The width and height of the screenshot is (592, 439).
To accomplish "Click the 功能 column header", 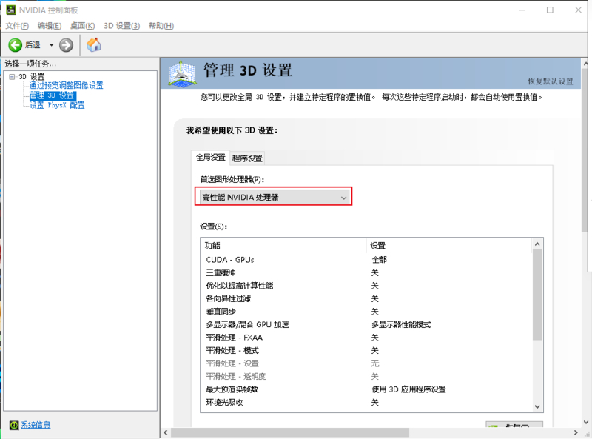I will pyautogui.click(x=283, y=246).
